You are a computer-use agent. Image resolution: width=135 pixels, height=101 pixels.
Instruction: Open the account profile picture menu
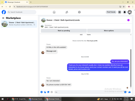tap(130, 12)
